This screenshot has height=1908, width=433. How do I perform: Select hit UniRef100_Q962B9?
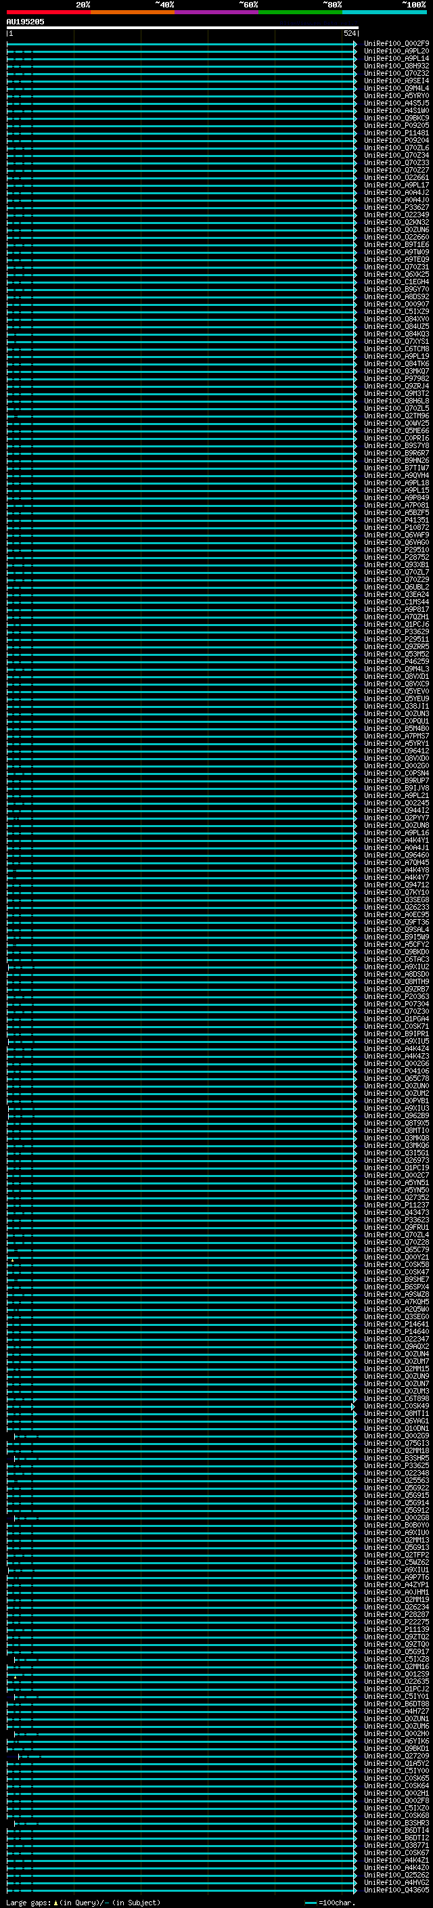pos(396,1115)
